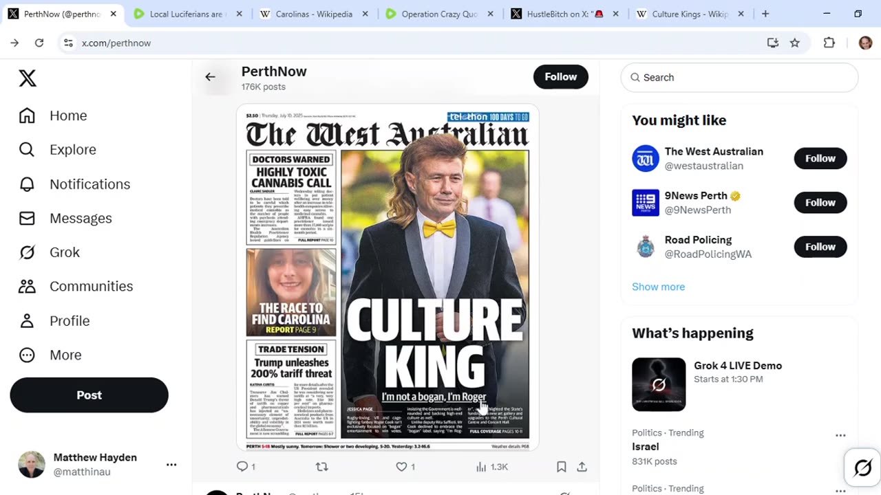Follow Road Policing

point(820,247)
